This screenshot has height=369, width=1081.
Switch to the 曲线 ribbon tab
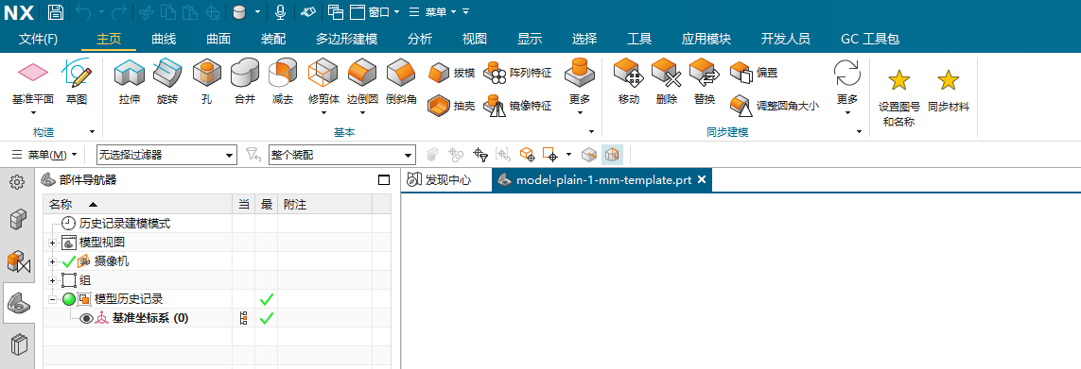(x=164, y=40)
